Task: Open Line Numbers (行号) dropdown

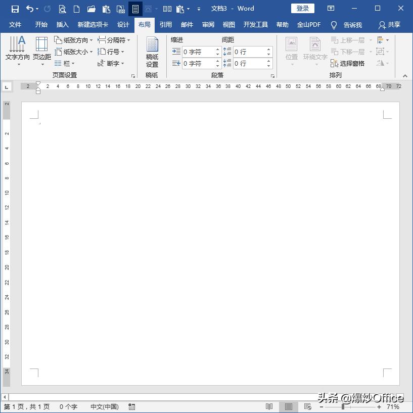Action: tap(111, 52)
